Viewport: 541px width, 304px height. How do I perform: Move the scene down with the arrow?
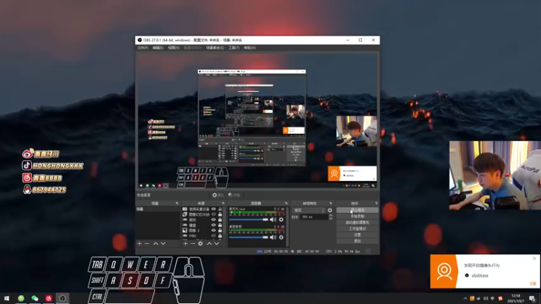163,244
